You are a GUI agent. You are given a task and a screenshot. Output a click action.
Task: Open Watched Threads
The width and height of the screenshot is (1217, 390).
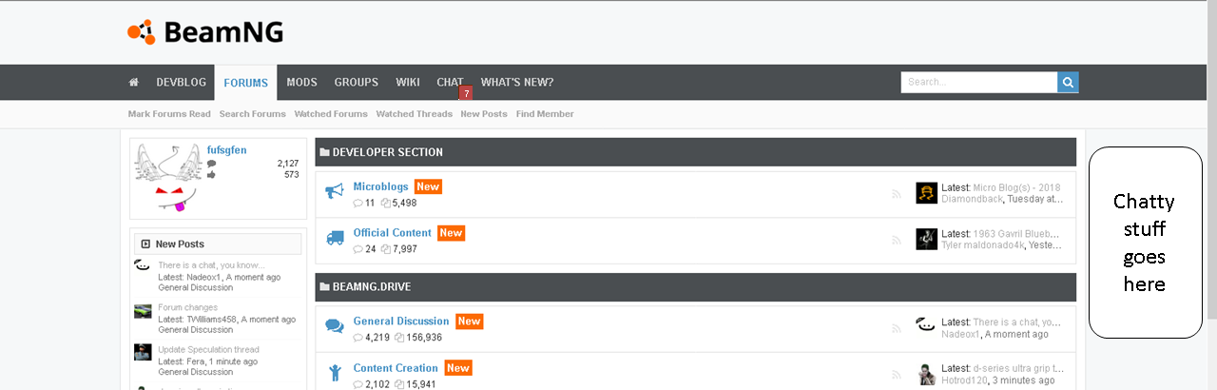pos(415,114)
